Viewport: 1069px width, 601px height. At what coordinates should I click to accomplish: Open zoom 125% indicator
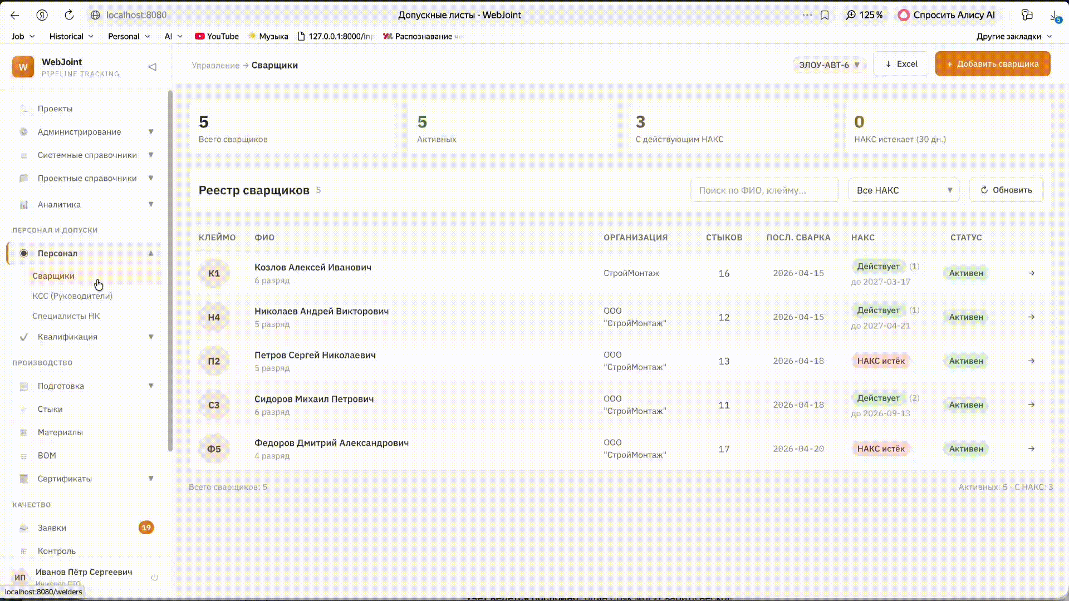[864, 15]
